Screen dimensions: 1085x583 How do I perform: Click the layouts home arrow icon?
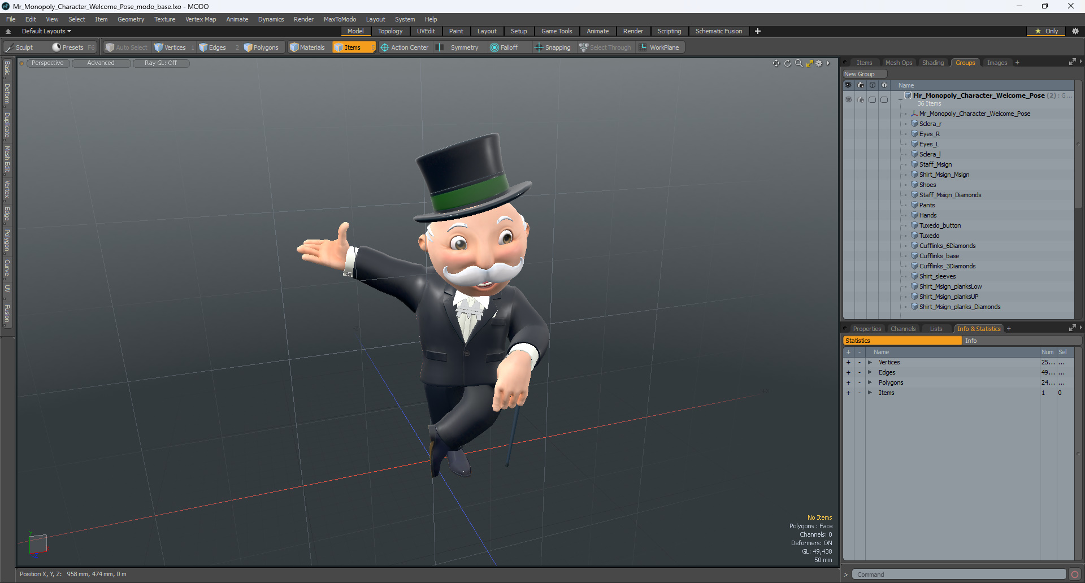pos(8,31)
